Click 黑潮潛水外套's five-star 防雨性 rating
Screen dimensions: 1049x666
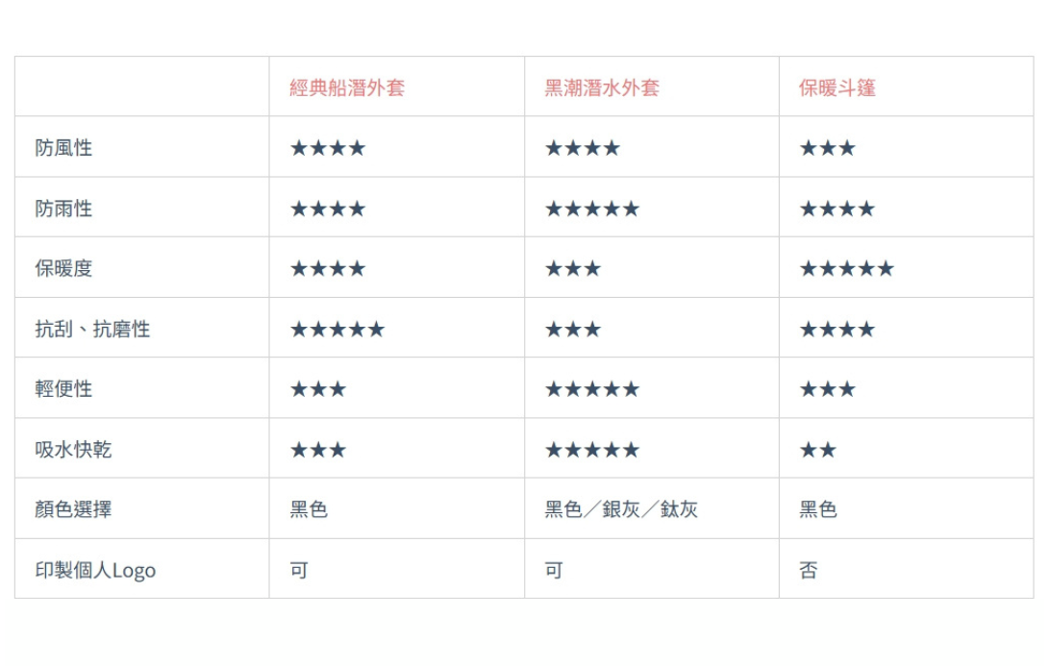(591, 209)
